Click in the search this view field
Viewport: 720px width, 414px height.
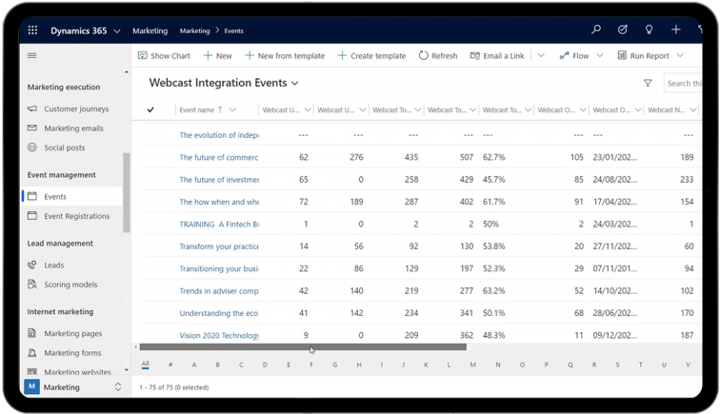tap(688, 84)
